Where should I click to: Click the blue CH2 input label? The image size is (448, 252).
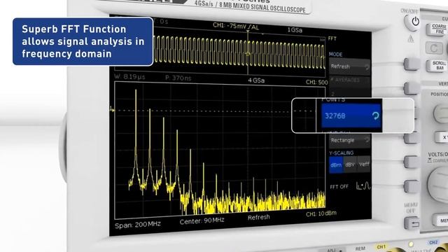[433, 242]
